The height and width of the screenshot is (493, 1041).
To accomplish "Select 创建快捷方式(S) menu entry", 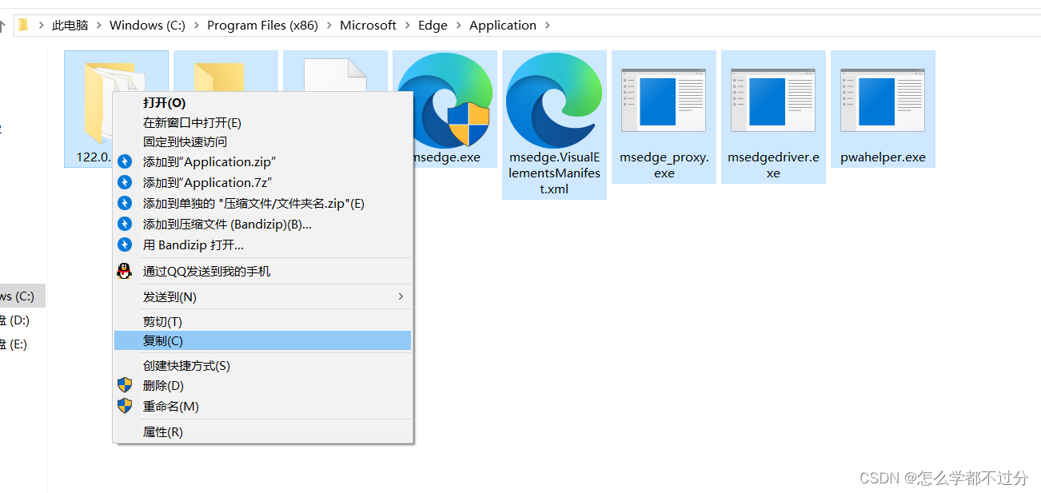I will tap(262, 365).
